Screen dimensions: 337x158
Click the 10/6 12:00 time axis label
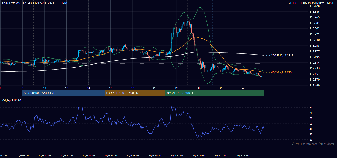pyautogui.click(x=66, y=156)
